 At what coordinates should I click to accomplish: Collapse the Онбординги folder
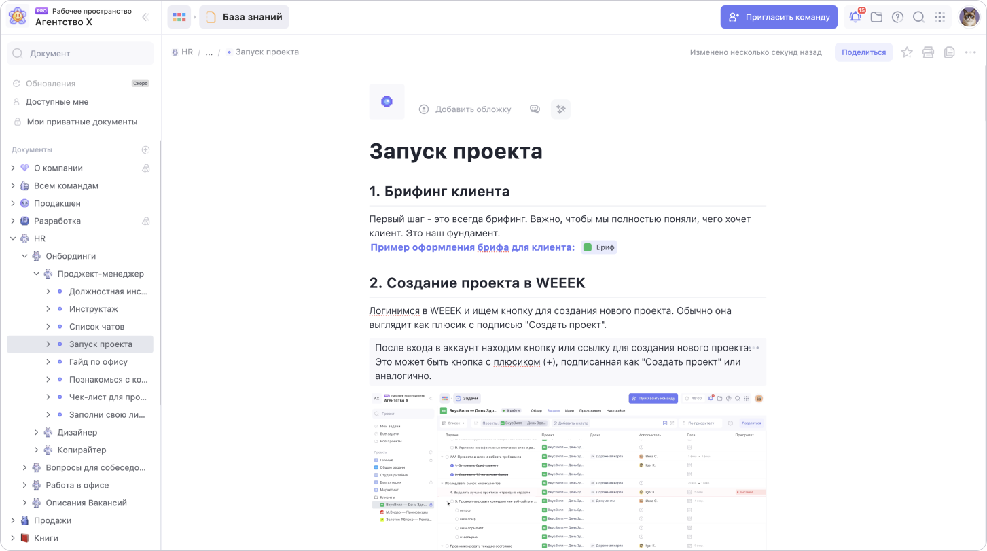(x=24, y=256)
